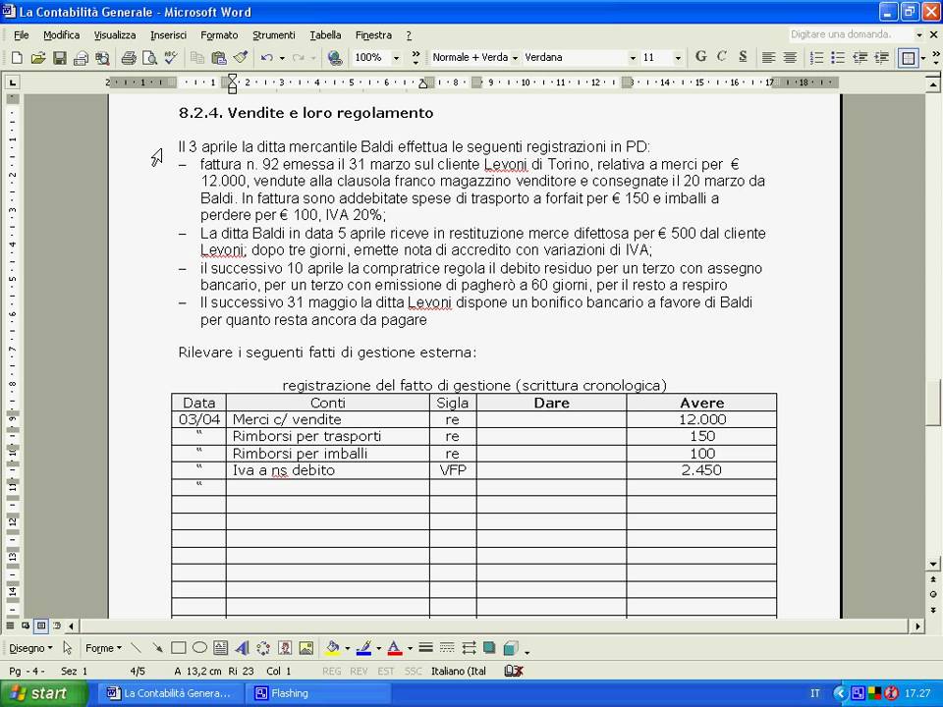Switch to Outline view
The width and height of the screenshot is (943, 707).
coord(57,625)
